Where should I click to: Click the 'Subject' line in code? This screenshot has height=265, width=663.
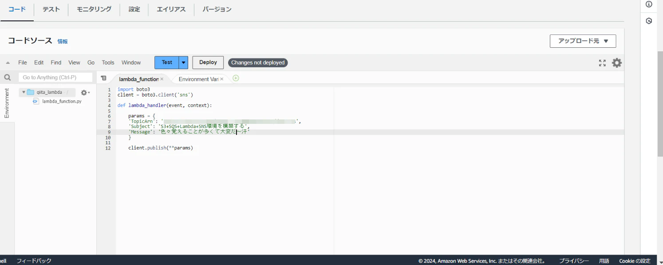[x=189, y=127]
